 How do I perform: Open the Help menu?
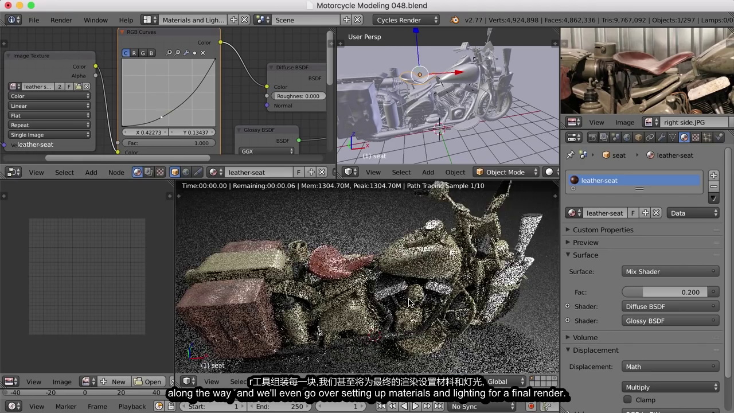point(126,20)
